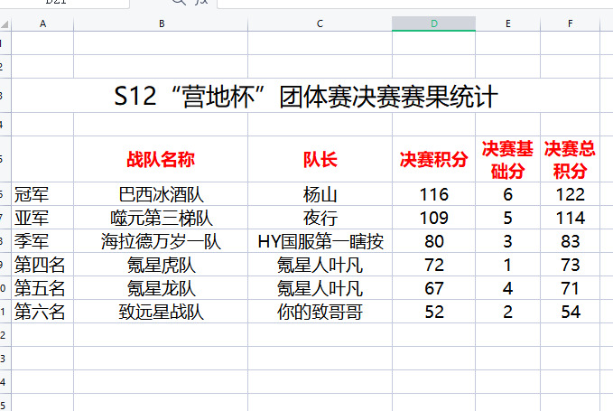
Task: Click the fx insert function icon
Action: (x=201, y=3)
